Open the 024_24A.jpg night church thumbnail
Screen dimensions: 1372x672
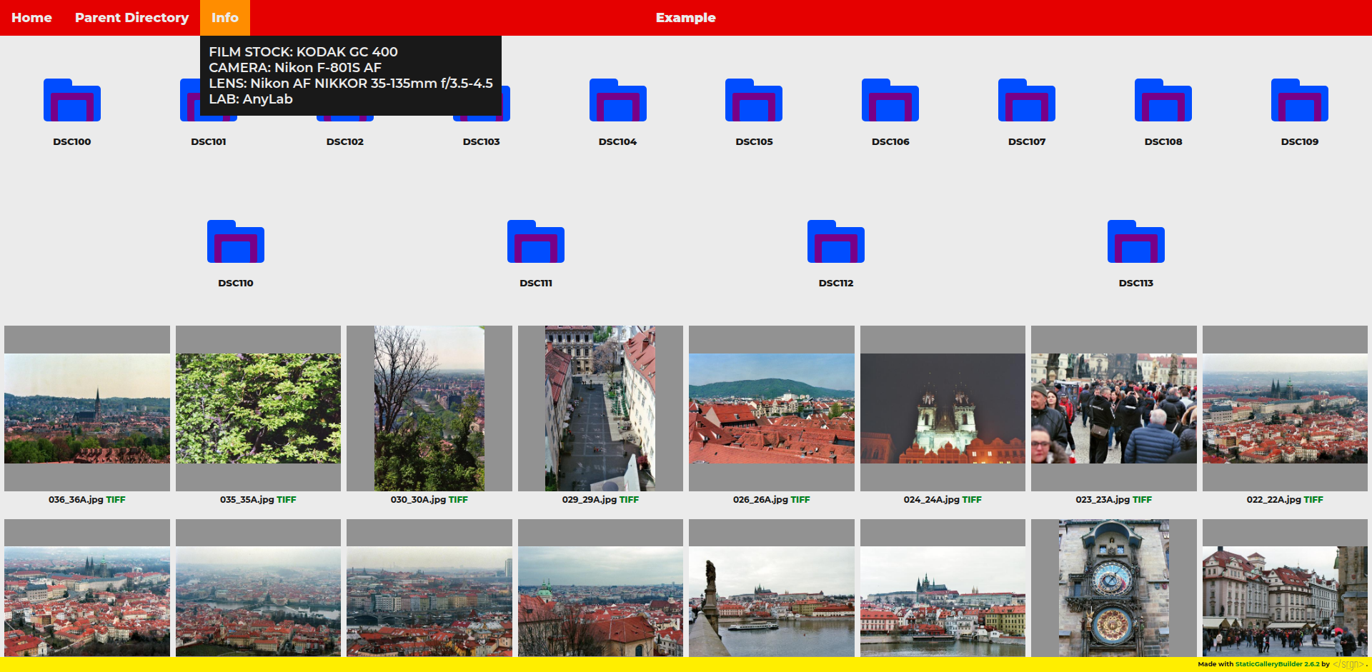pyautogui.click(x=943, y=408)
